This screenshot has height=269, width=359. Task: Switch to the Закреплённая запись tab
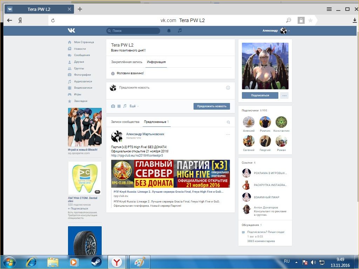[127, 62]
